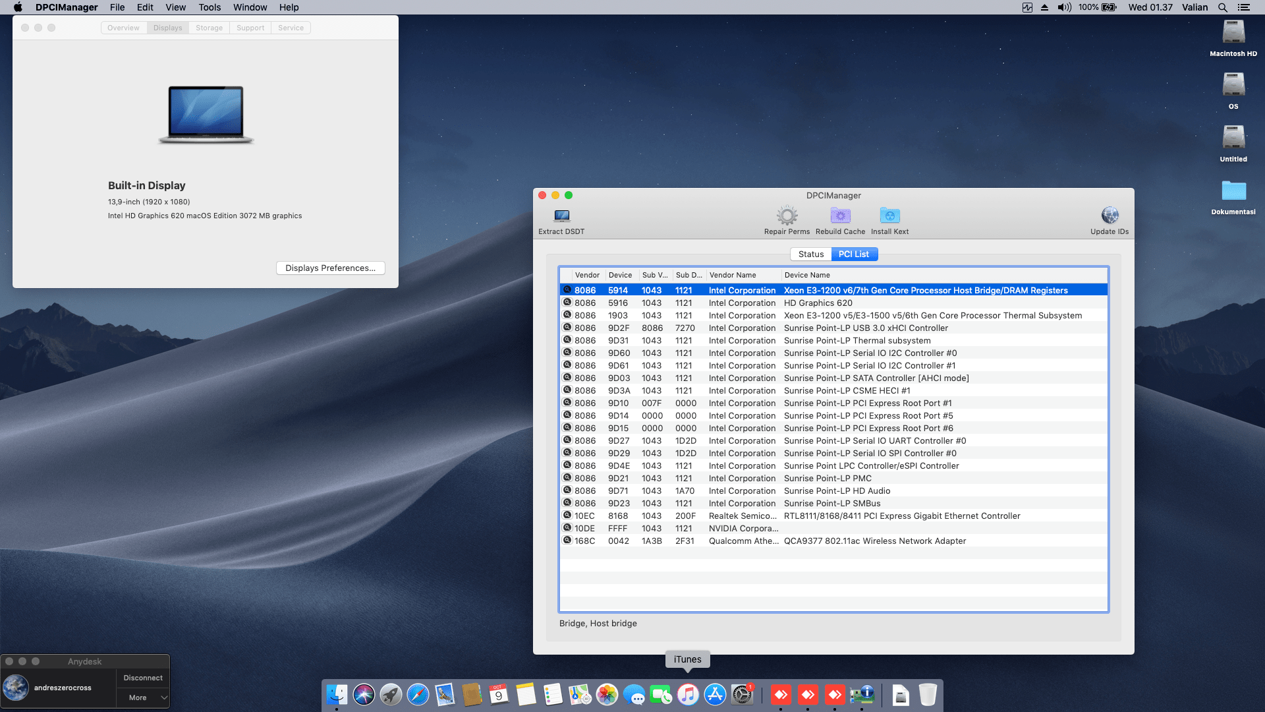Click the Displays Preferences button
The width and height of the screenshot is (1265, 712).
coord(330,268)
